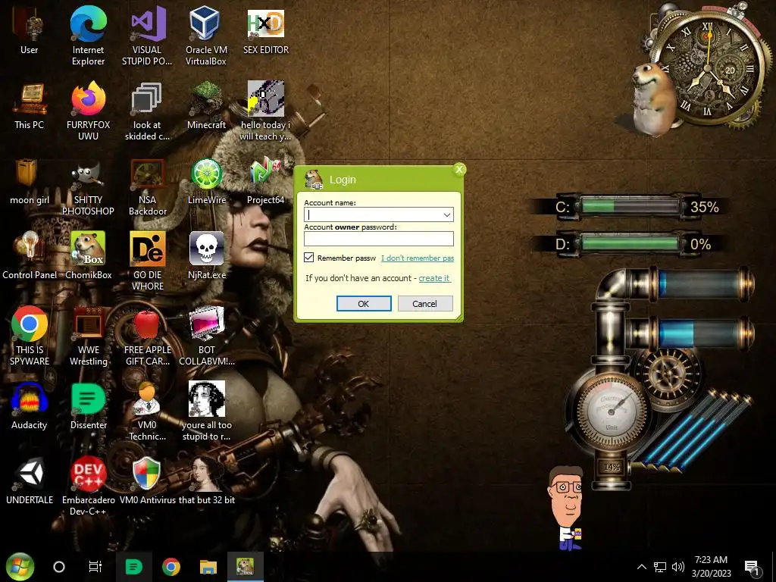Open the volume speaker tray icon

(x=678, y=567)
